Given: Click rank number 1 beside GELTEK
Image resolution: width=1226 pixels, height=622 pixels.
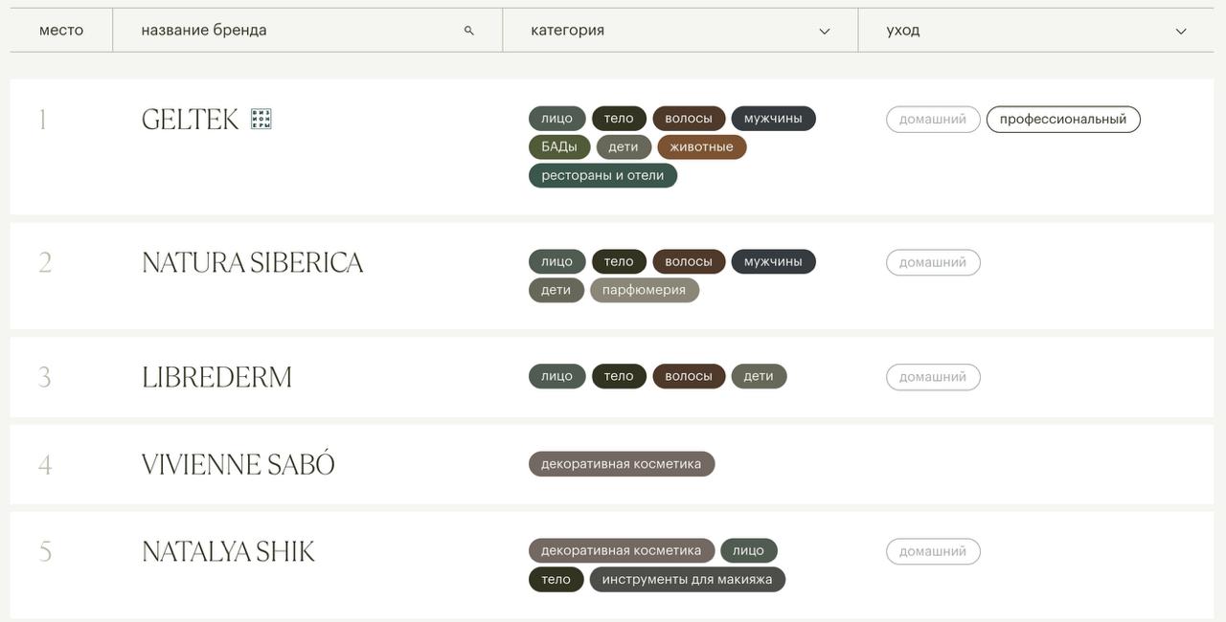Looking at the screenshot, I should point(42,120).
